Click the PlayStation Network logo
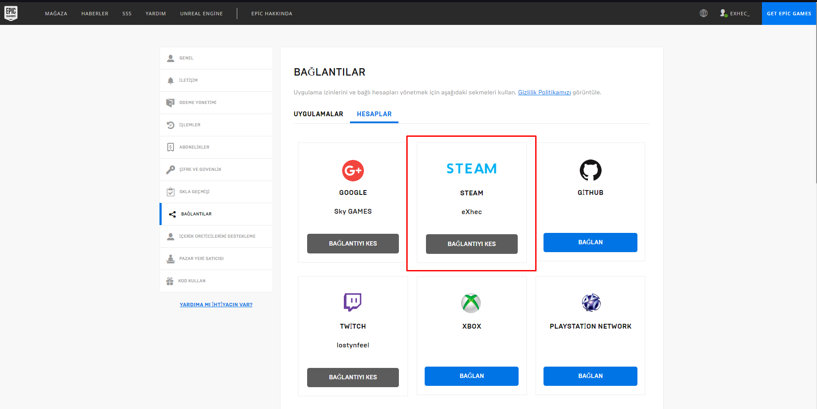 [x=591, y=303]
